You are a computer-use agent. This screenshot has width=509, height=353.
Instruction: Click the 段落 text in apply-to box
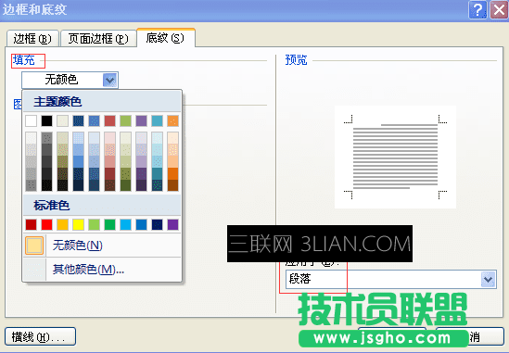pyautogui.click(x=300, y=279)
